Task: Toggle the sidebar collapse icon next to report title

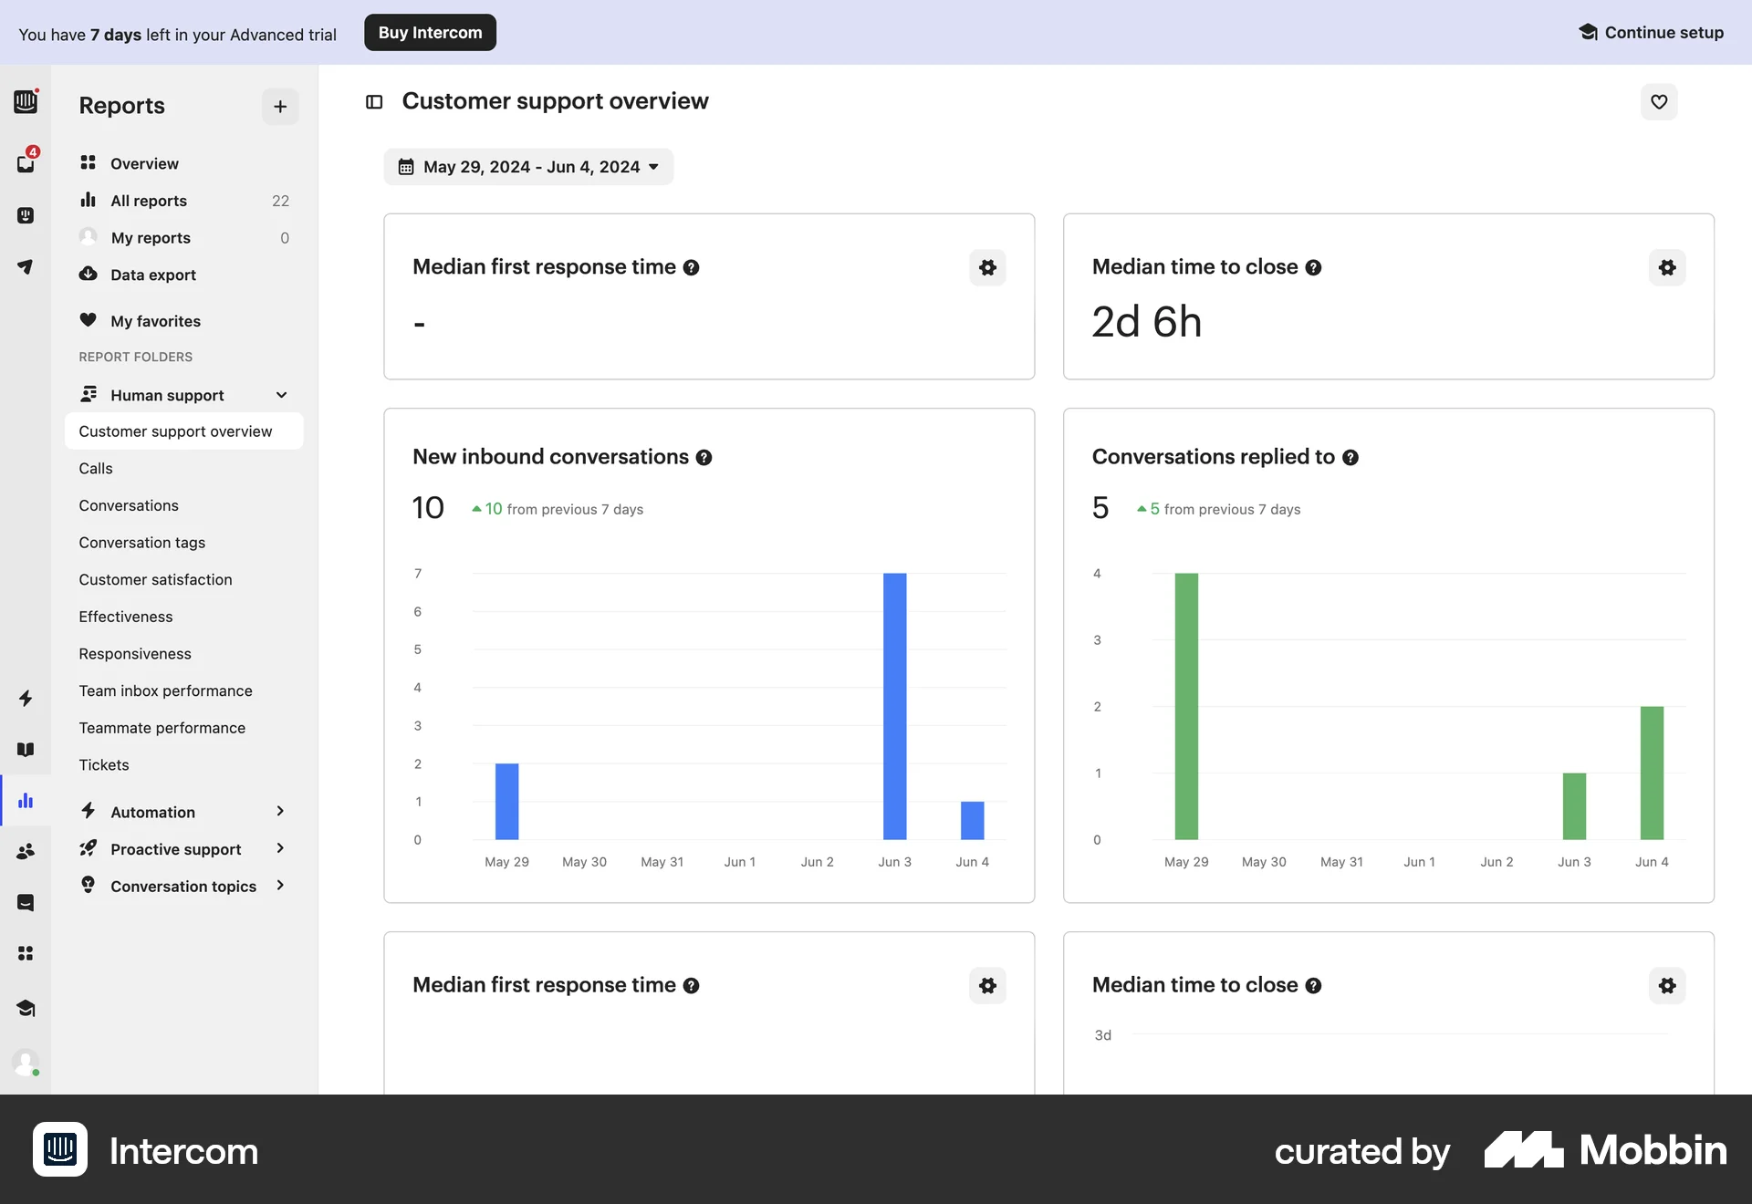Action: coord(374,101)
